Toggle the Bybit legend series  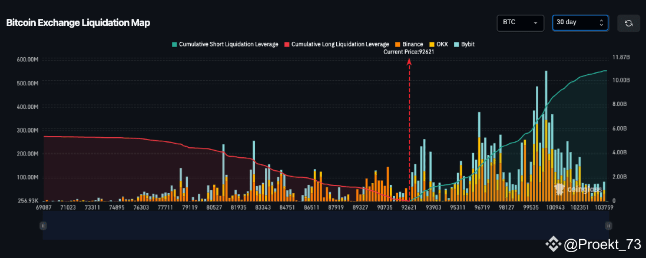[464, 44]
